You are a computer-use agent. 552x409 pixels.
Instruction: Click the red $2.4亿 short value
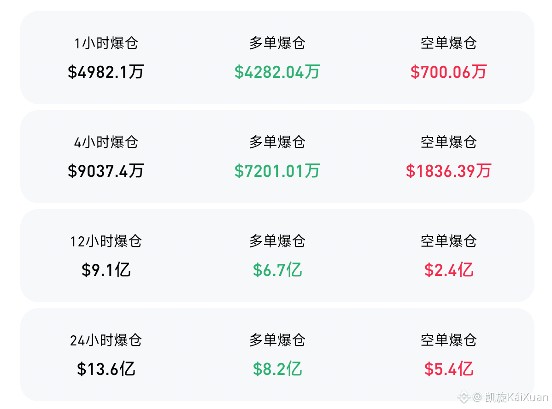click(x=448, y=270)
